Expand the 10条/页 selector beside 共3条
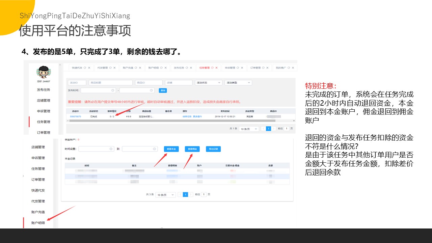The width and height of the screenshot is (432, 243). tap(165, 194)
